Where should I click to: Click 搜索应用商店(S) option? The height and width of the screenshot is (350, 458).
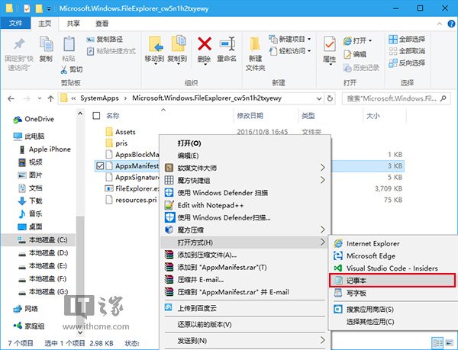coord(392,309)
